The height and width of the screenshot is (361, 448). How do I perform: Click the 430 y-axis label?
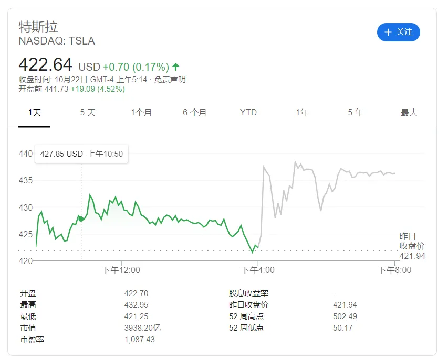[25, 207]
